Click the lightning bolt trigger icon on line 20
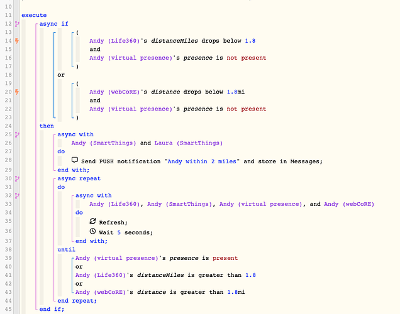 17,92
